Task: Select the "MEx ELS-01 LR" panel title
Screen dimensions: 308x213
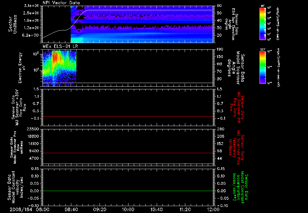Action: 60,46
